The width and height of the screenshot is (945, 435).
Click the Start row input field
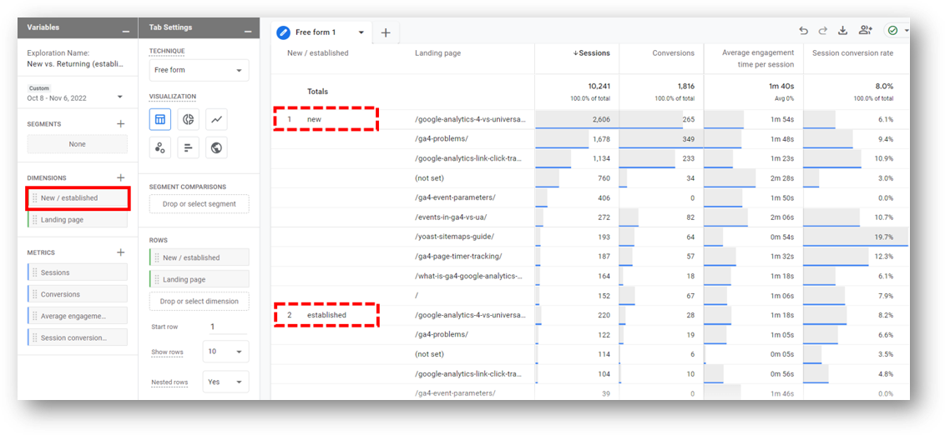click(226, 327)
